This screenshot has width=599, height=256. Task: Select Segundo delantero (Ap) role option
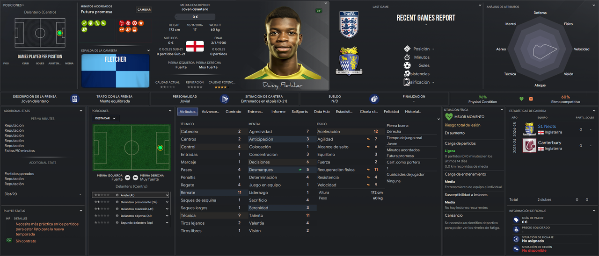[x=131, y=223]
